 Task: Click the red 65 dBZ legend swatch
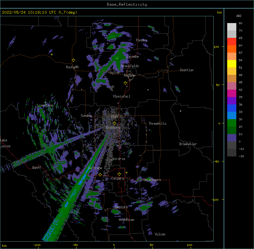(232, 42)
